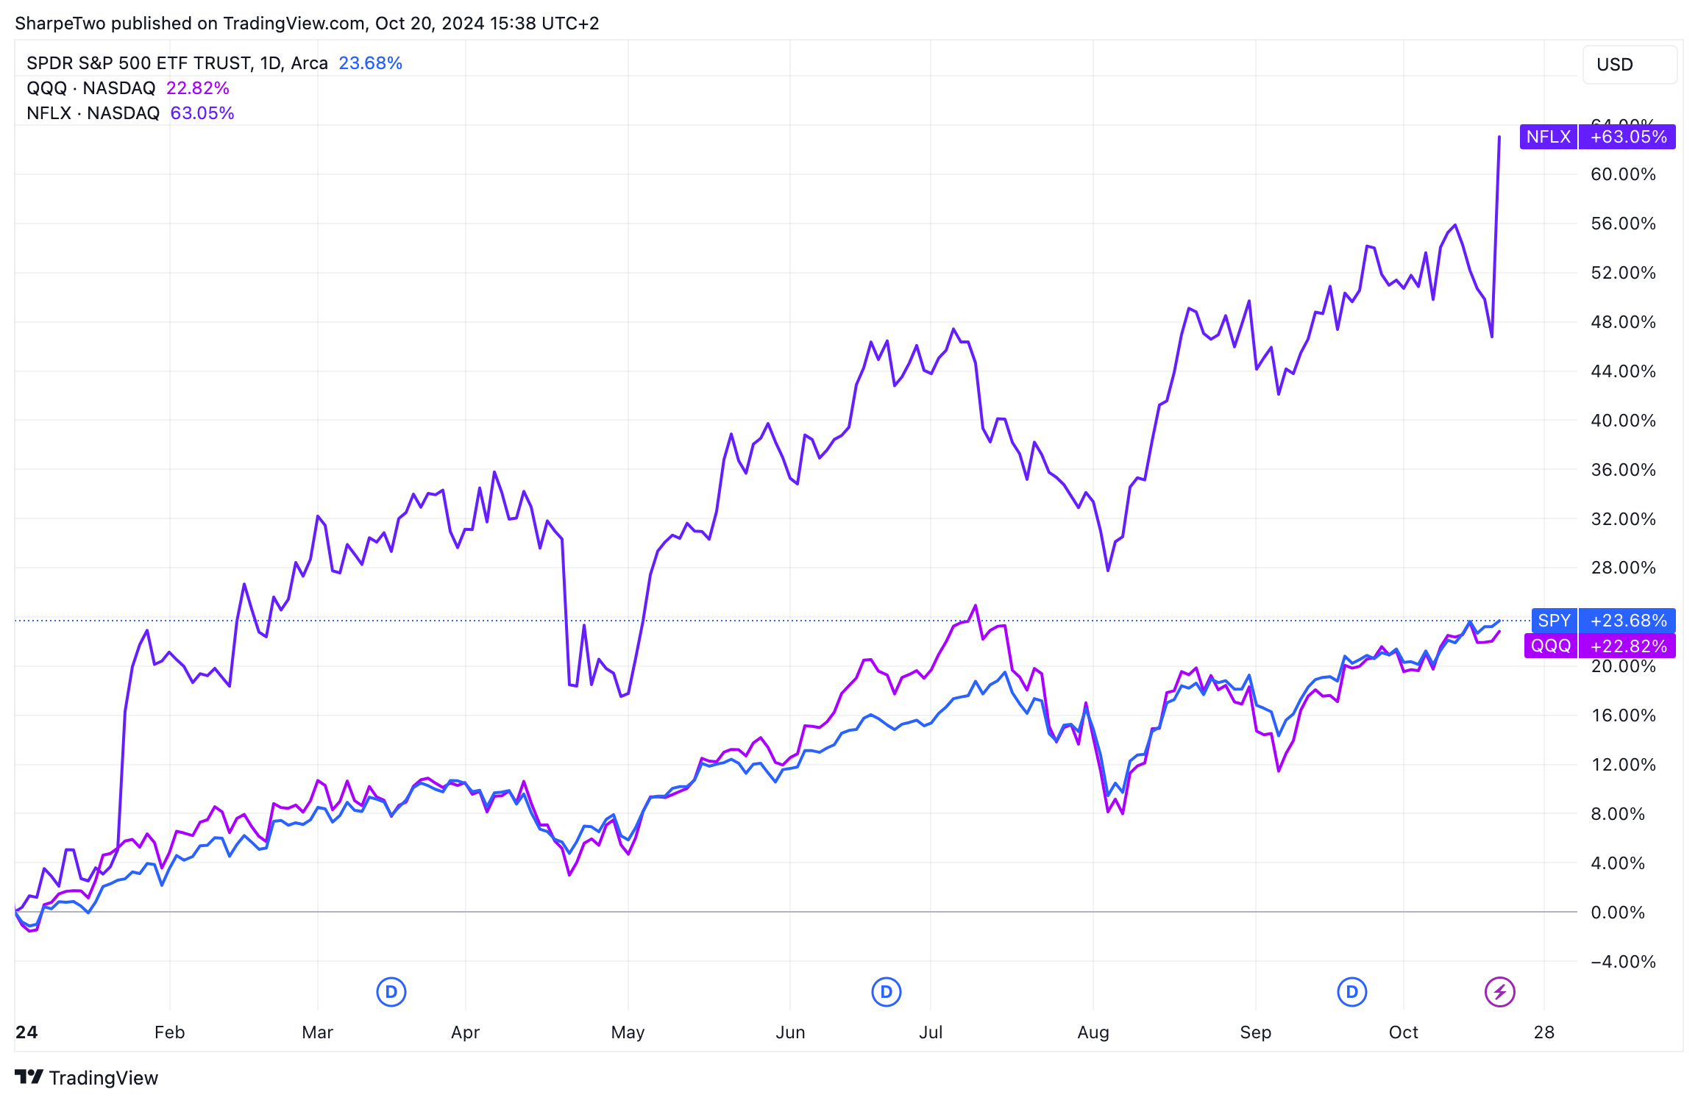Click the Oct label on time axis
This screenshot has height=1103, width=1698.
click(1403, 1032)
